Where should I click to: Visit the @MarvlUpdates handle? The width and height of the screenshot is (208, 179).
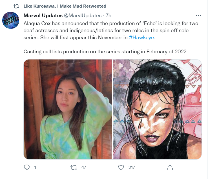83,16
